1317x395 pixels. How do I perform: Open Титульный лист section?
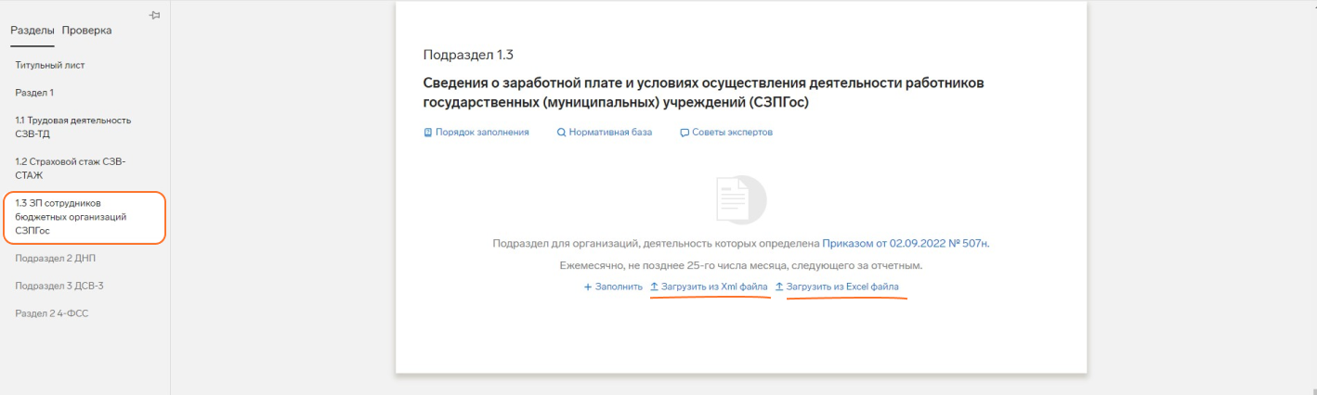50,65
